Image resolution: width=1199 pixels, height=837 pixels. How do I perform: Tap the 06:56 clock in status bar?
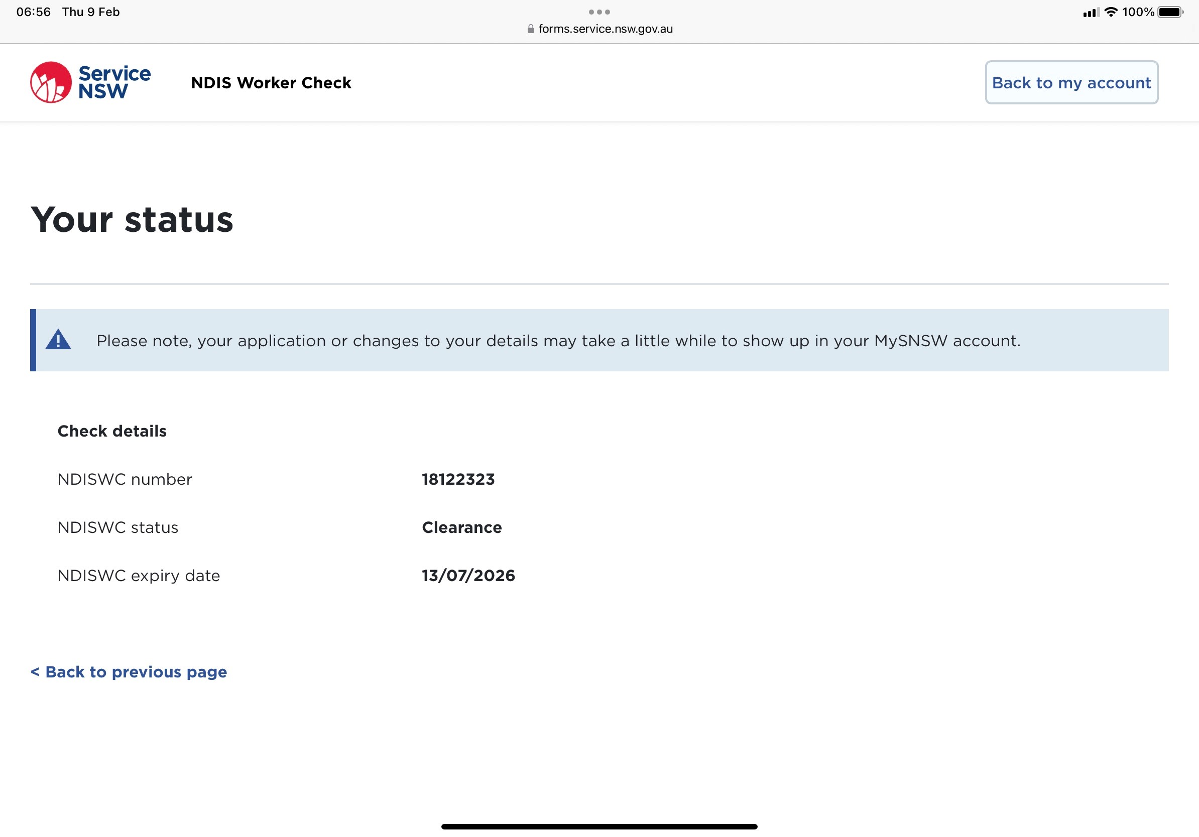coord(34,12)
